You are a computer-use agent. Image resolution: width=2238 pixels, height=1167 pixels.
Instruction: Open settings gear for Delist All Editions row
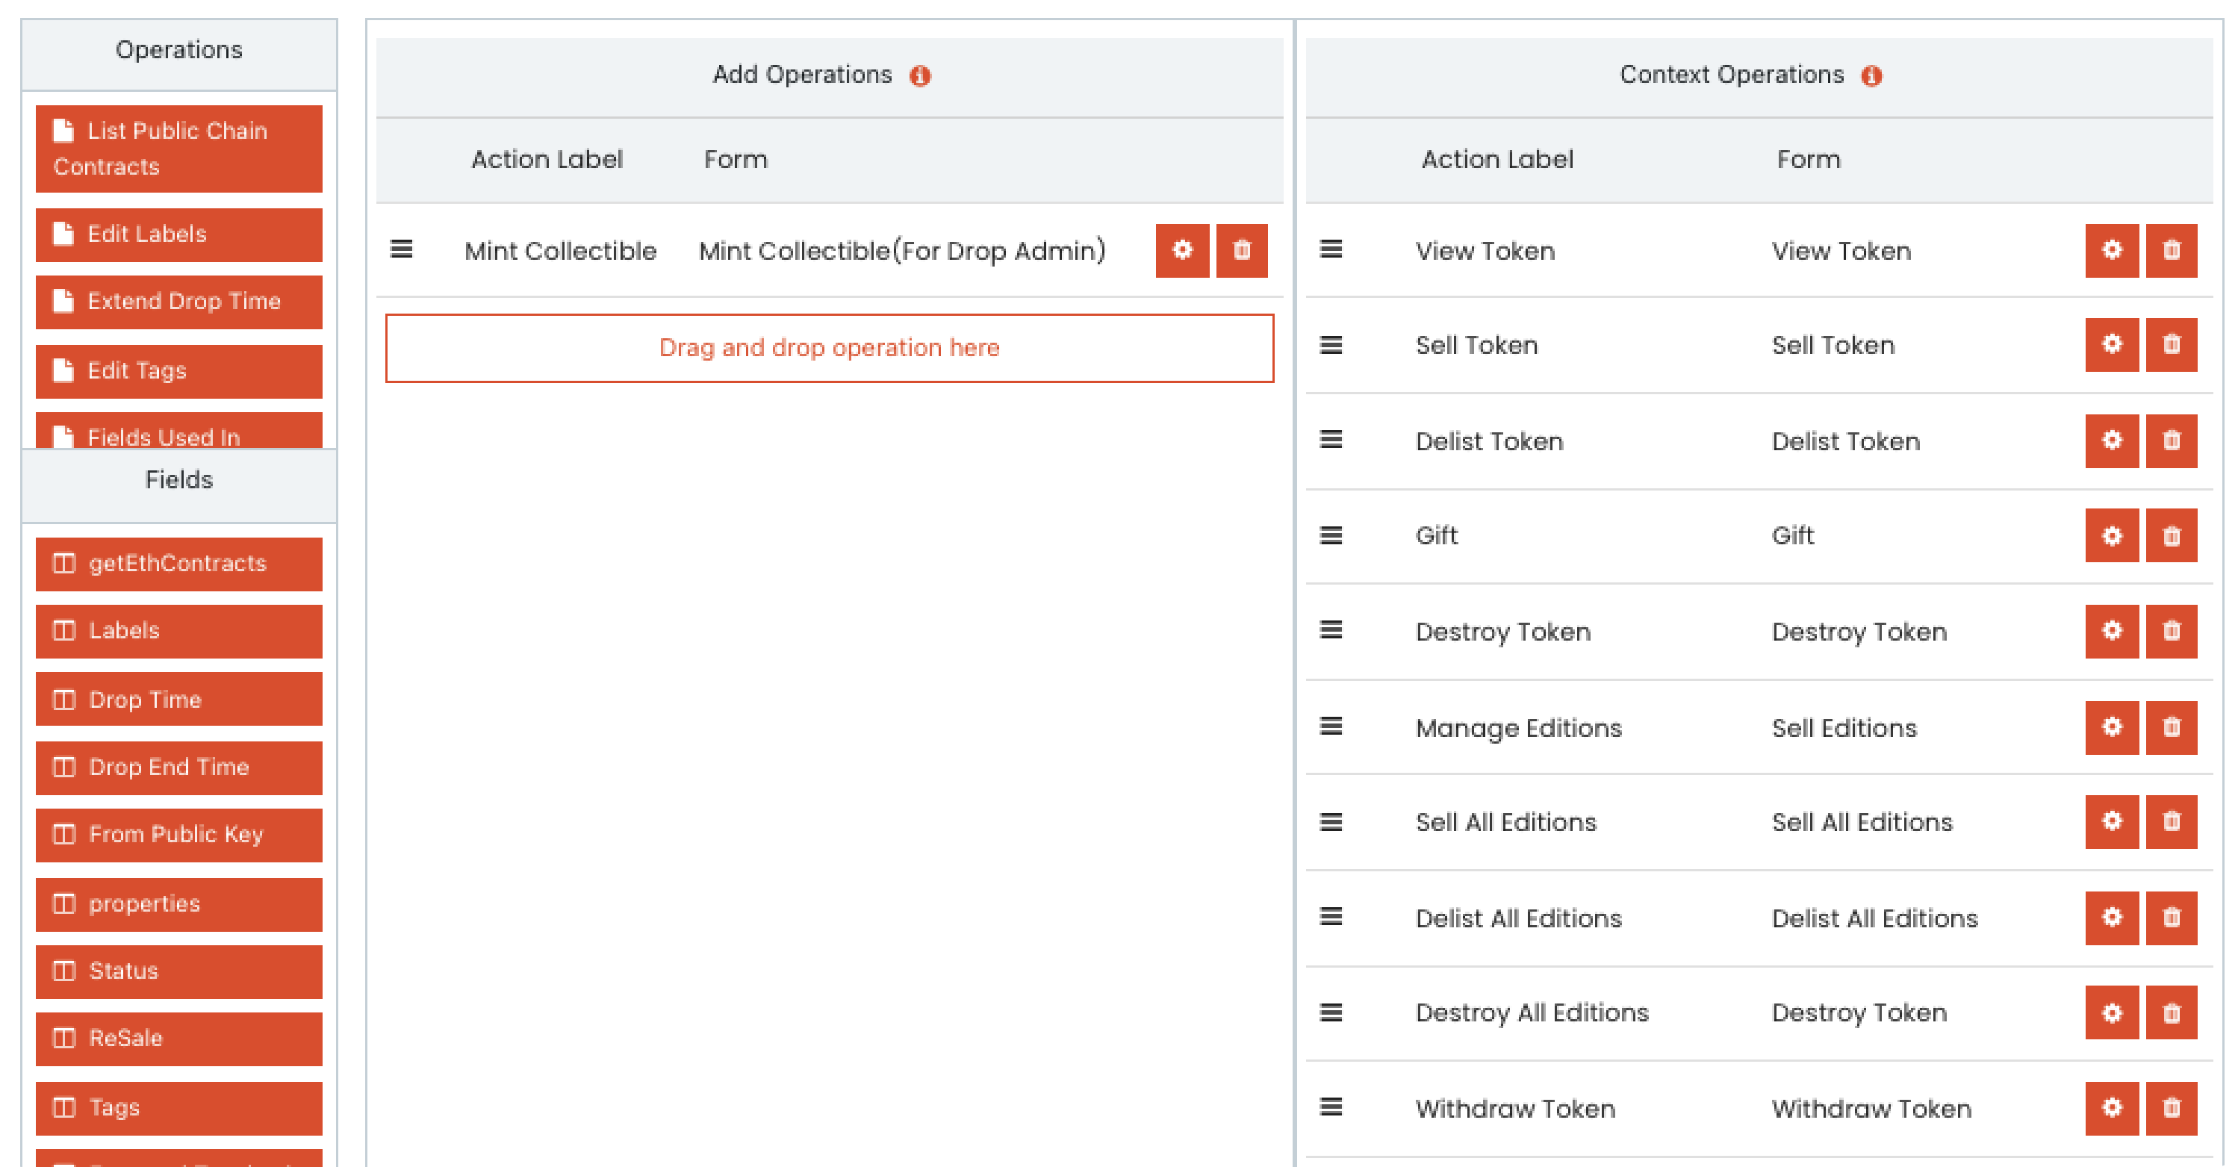coord(2111,918)
